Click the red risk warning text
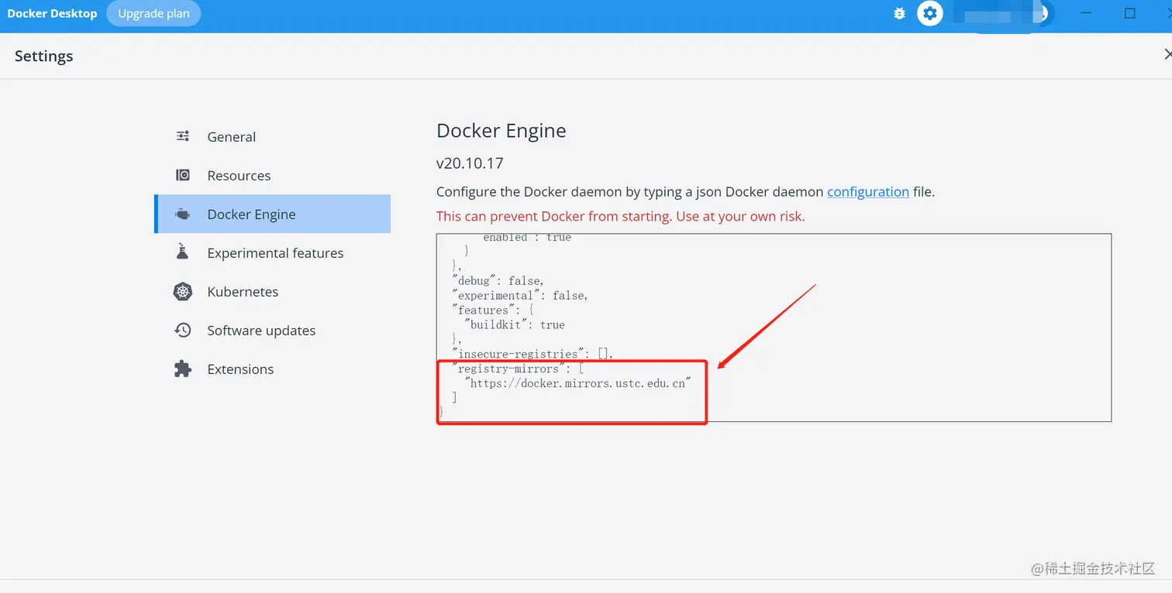1172x593 pixels. point(621,216)
